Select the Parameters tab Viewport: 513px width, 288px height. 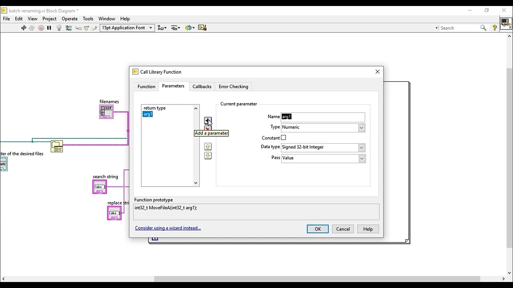[x=173, y=86]
